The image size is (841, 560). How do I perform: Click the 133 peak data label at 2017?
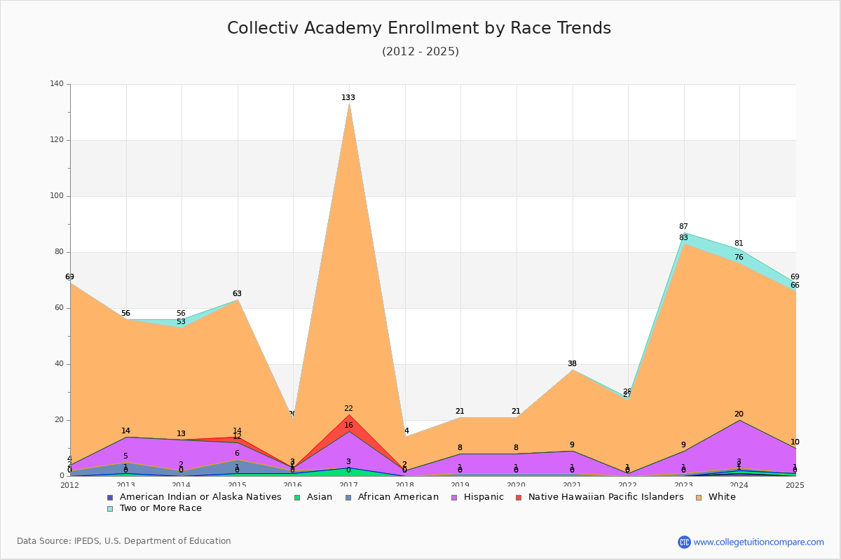pos(348,97)
